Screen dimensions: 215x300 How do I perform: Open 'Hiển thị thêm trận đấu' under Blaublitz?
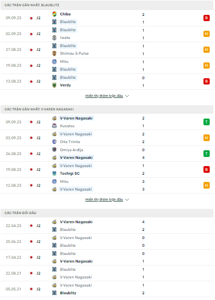pos(104,96)
